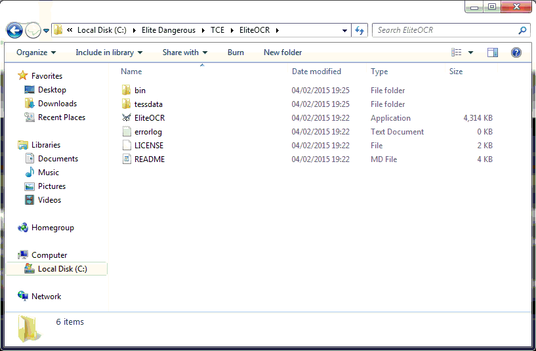This screenshot has height=351, width=536.
Task: Show hidden breadcrumb levels via double chevron
Action: point(70,30)
